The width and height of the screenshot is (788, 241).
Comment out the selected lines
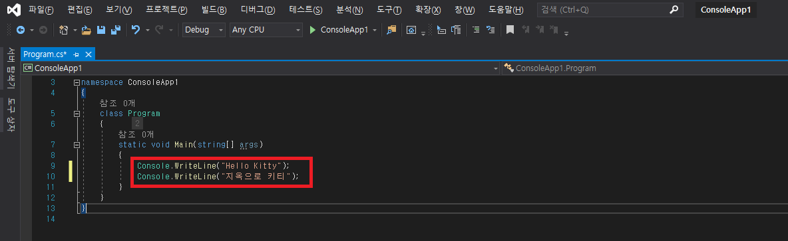click(476, 30)
